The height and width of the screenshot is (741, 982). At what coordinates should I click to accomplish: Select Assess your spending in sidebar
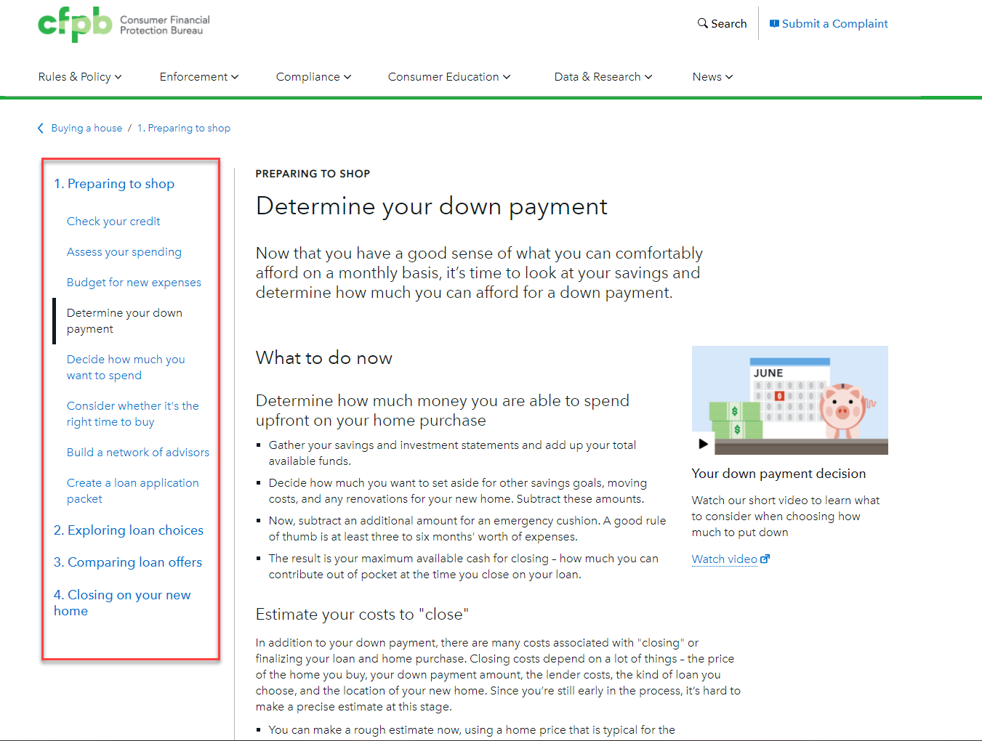point(124,252)
